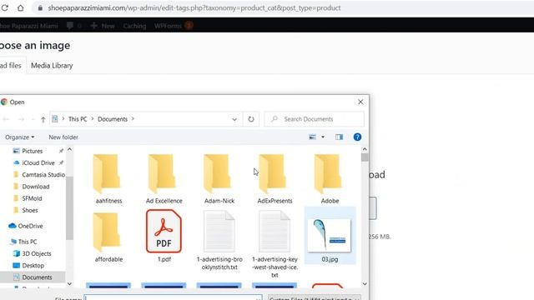Image resolution: width=534 pixels, height=300 pixels.
Task: Click the address bar URL
Action: point(194,7)
